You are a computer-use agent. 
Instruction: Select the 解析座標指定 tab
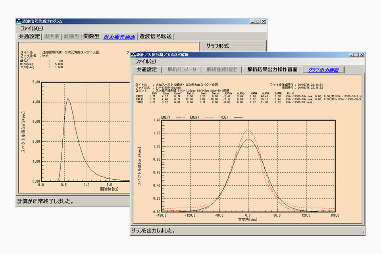(x=221, y=69)
